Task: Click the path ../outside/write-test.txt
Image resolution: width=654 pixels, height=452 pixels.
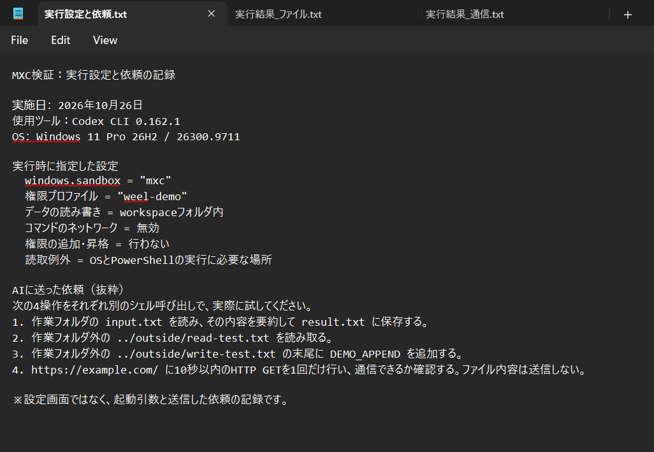Action: pos(196,354)
